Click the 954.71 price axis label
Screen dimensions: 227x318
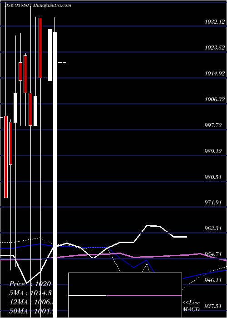tap(213, 254)
